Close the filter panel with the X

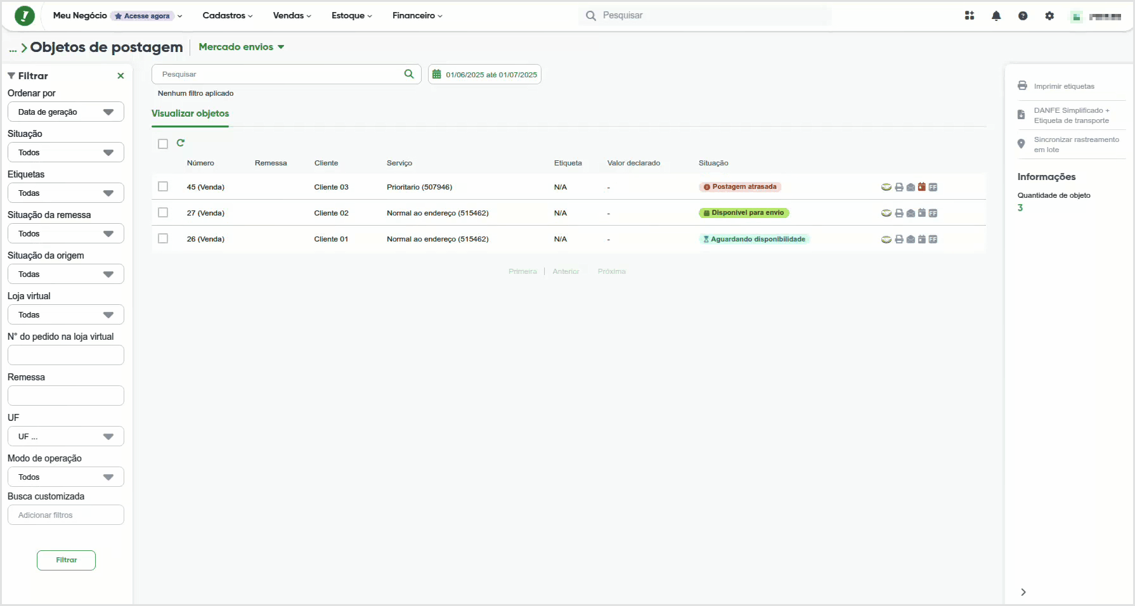click(120, 76)
